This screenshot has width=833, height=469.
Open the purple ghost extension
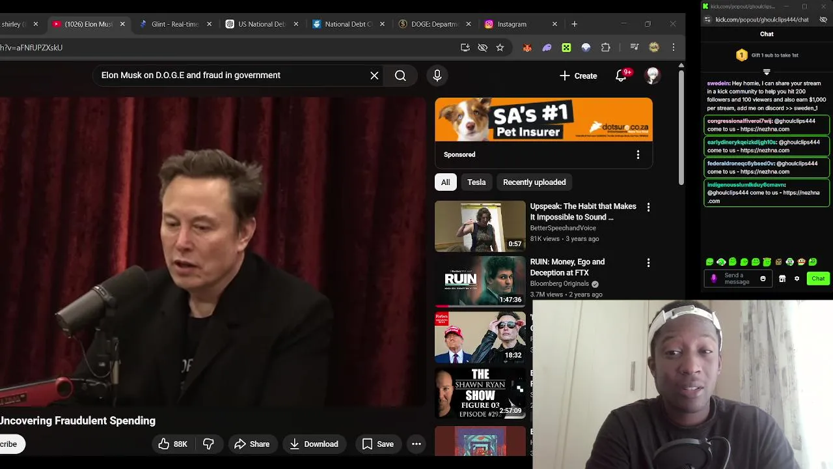click(547, 48)
